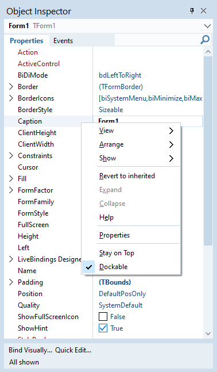Click the DefaultPosOnly value

(122, 294)
